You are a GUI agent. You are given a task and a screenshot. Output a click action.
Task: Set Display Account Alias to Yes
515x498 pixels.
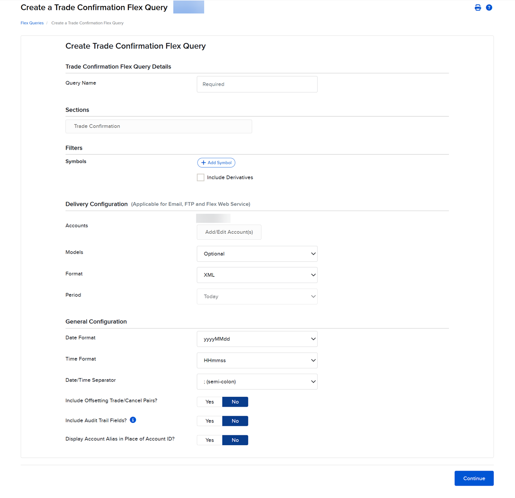[x=209, y=440]
